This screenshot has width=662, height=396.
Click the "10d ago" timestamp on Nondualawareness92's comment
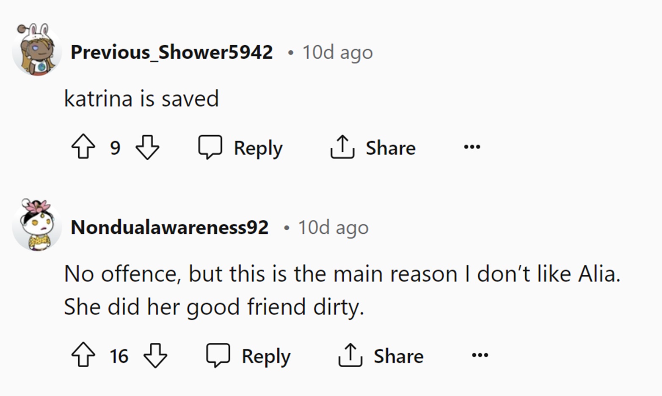pyautogui.click(x=333, y=228)
